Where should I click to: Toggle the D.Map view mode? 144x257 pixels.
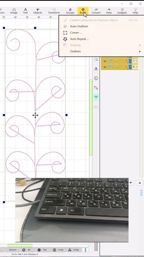[58, 250]
